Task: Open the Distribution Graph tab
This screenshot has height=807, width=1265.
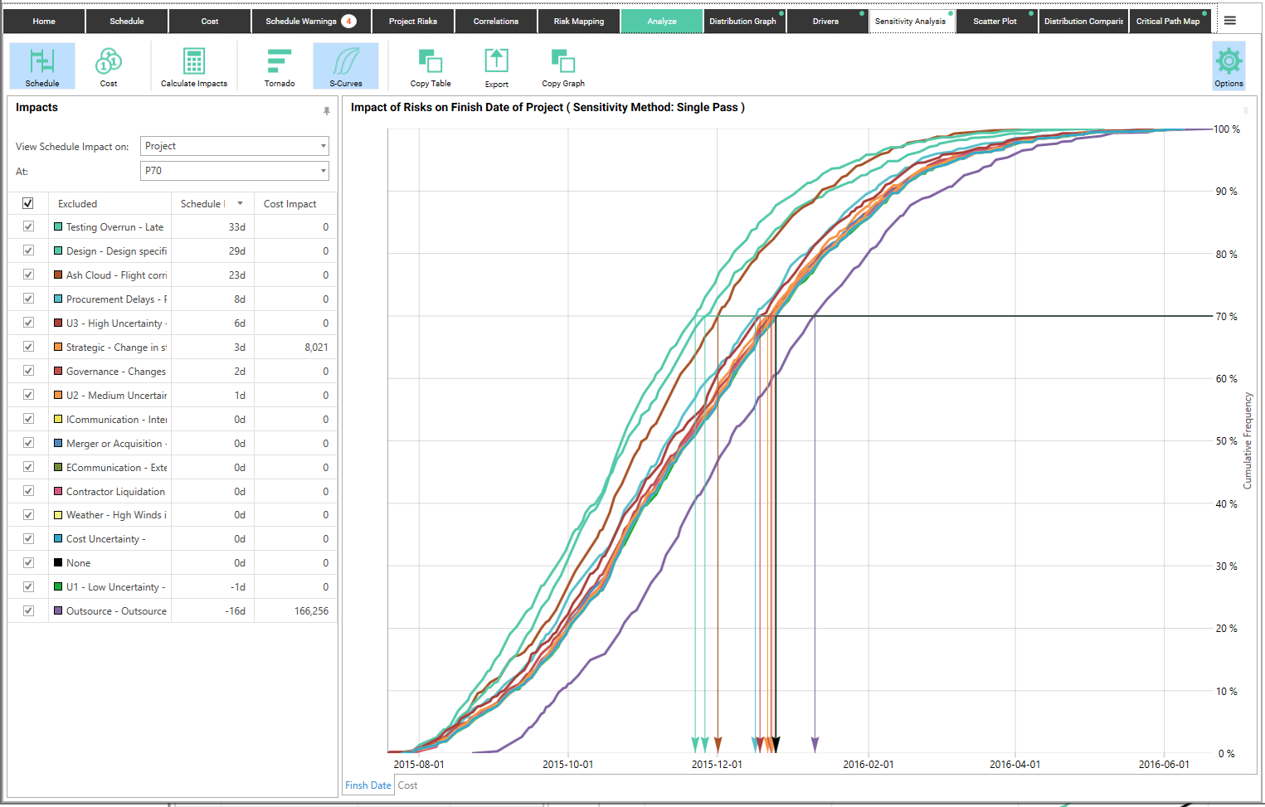Action: pos(742,22)
